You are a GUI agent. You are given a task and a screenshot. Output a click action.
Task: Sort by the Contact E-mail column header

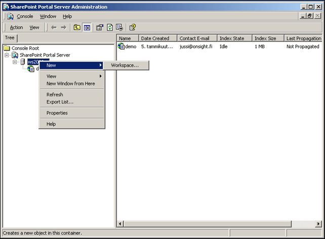click(x=197, y=38)
